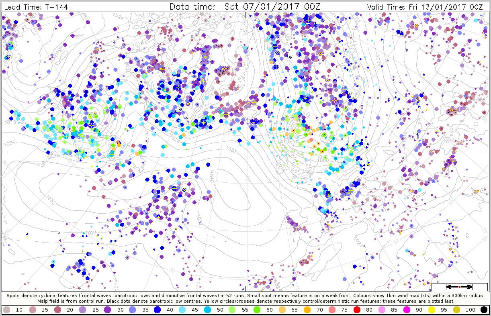491x316 pixels.
Task: Select 'Valid Time: Fri 13/01/2017 00Z' text
Action: pos(425,7)
